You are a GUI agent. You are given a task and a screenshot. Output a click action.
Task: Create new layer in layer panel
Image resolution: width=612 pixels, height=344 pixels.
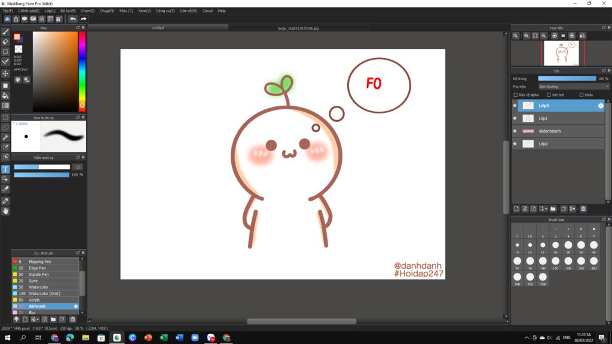(x=516, y=209)
